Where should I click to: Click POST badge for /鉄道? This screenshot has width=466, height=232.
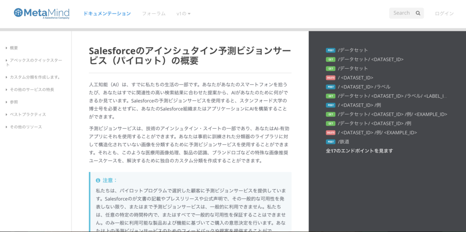(x=330, y=142)
